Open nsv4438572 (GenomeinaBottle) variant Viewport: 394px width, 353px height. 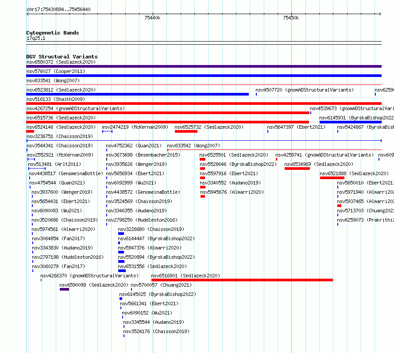143,192
